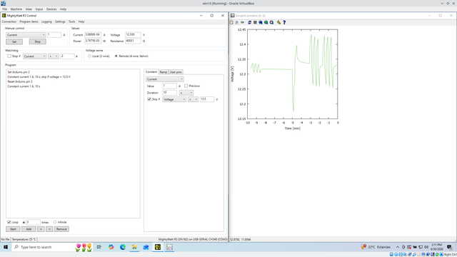Image resolution: width=457 pixels, height=257 pixels.
Task: Click the Gnuplot copy-to-clipboard toolbar icon
Action: (231, 22)
